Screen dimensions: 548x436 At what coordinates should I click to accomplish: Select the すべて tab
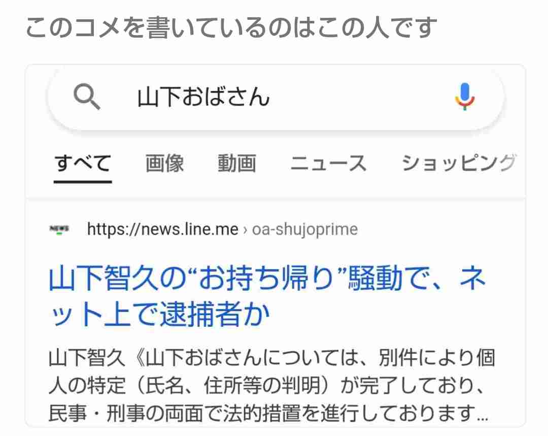[x=83, y=164]
